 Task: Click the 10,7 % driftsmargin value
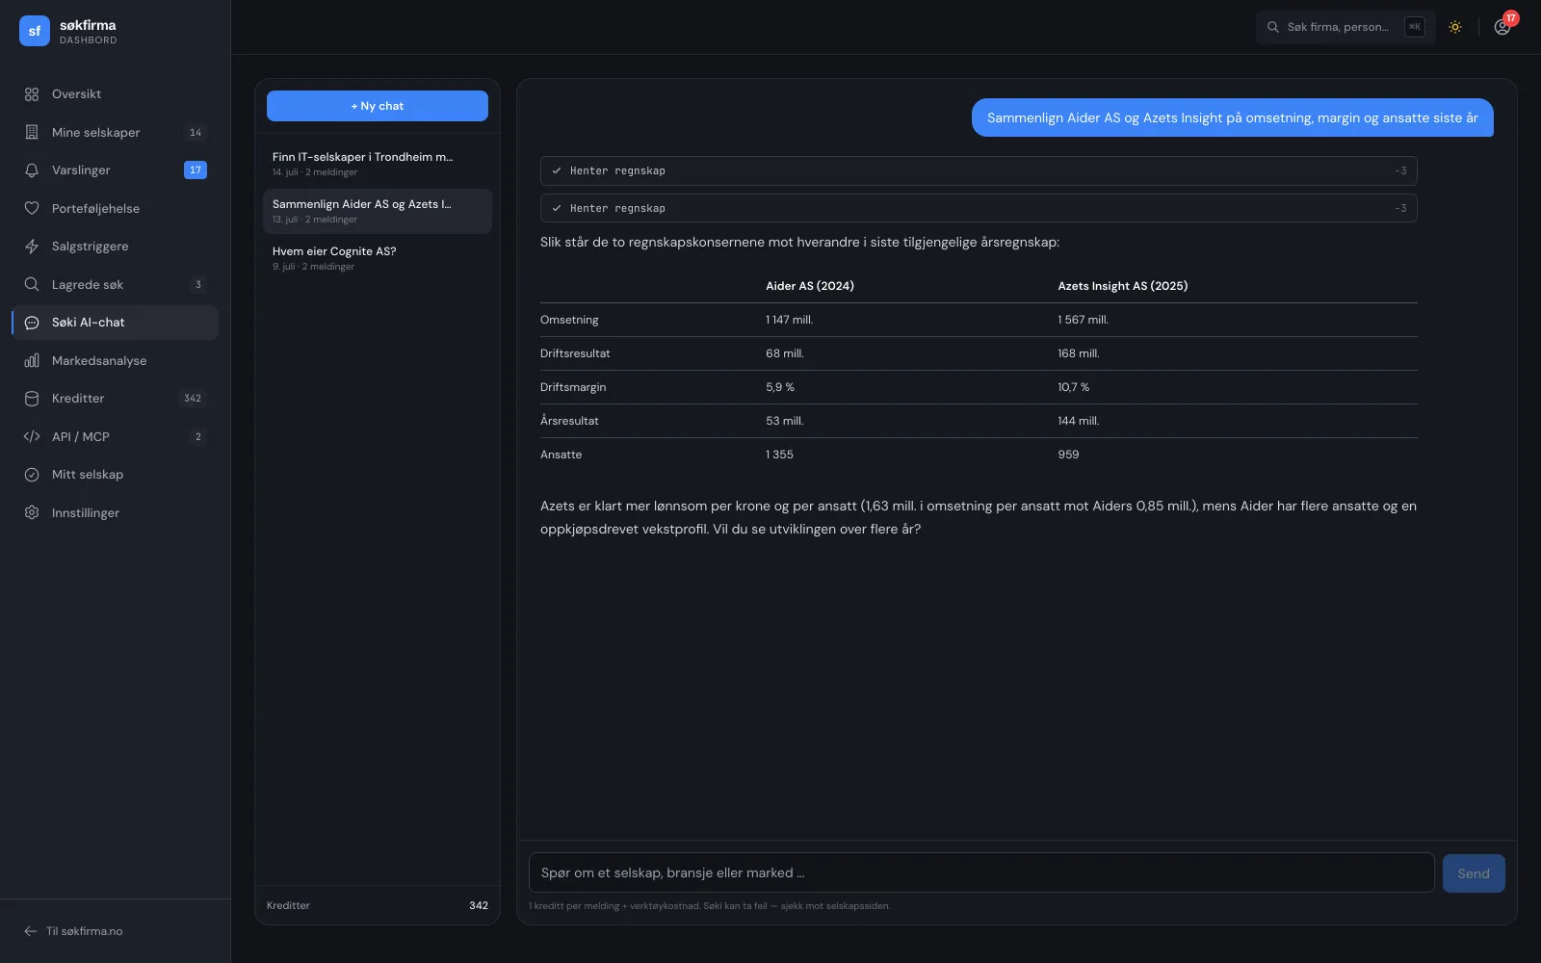1074,387
